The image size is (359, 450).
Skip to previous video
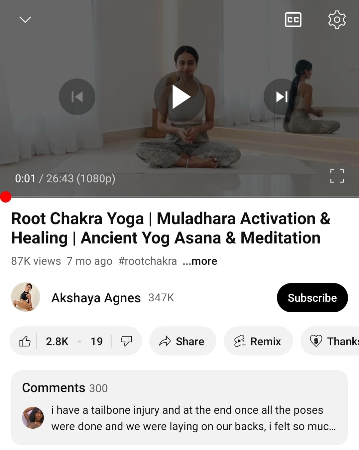pyautogui.click(x=77, y=97)
